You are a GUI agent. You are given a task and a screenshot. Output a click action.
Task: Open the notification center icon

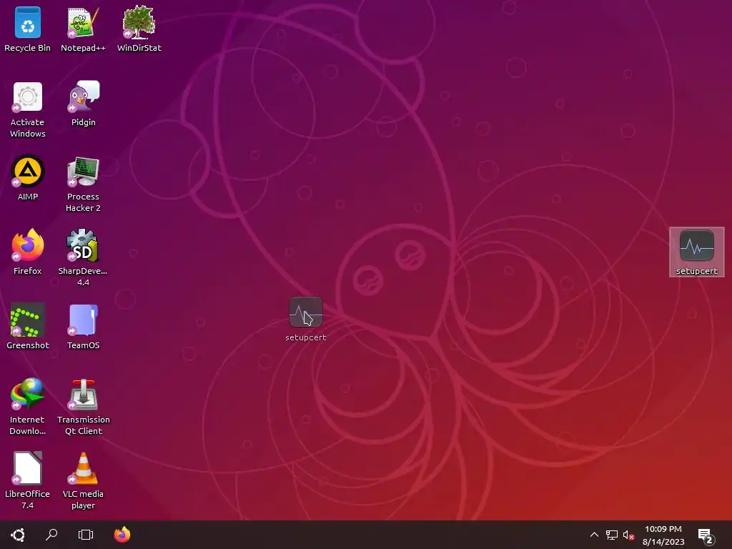(x=706, y=536)
